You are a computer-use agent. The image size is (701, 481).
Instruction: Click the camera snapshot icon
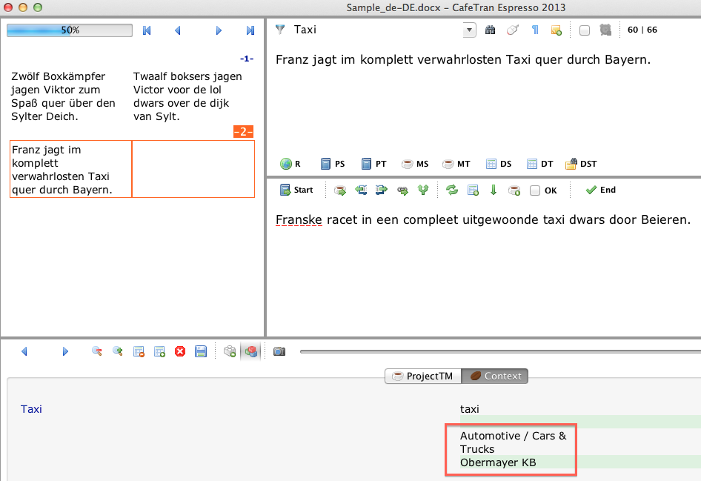click(279, 351)
